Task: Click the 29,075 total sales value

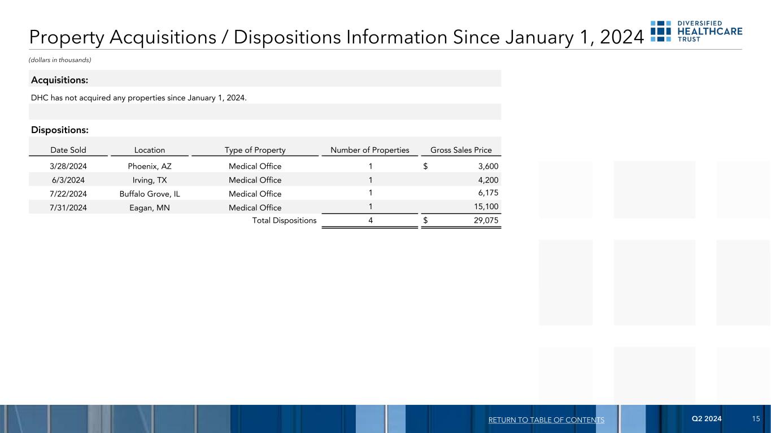Action: coord(485,220)
